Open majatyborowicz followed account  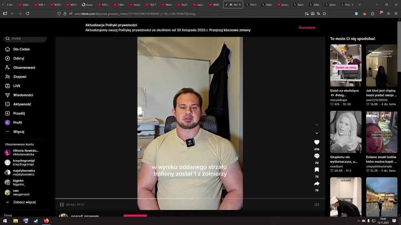coord(20,172)
